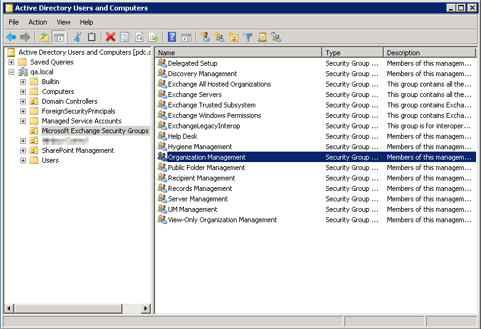Select the Recipient Management group

202,178
